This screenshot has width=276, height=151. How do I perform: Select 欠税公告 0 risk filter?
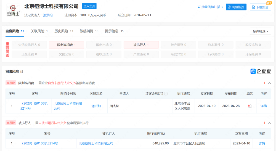coord(66,54)
